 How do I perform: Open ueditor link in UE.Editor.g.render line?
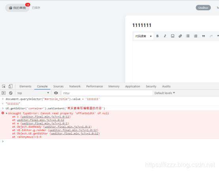[73, 130]
